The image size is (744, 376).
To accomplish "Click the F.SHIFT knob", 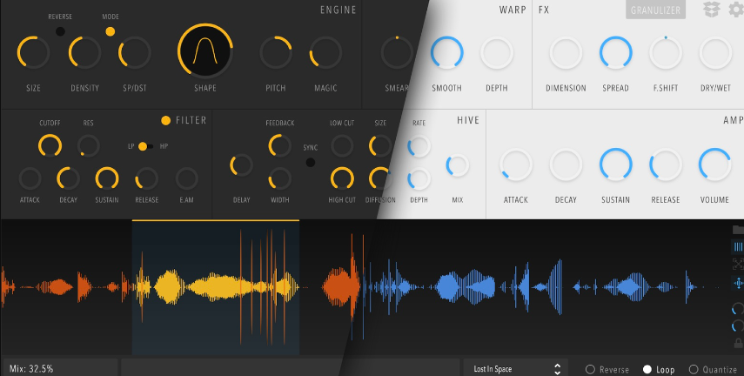I will (x=665, y=52).
